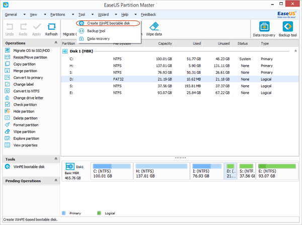Select the S: partition row

180,86
